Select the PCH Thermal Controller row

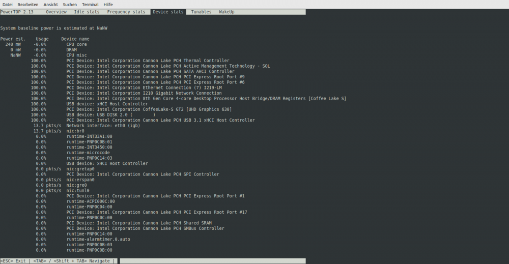[x=130, y=61]
